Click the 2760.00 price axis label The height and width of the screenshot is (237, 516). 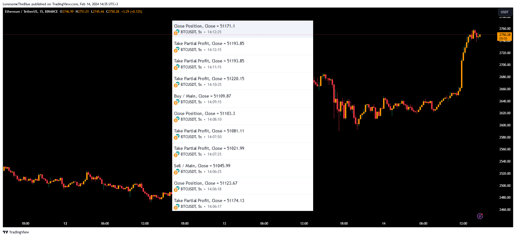click(x=505, y=29)
